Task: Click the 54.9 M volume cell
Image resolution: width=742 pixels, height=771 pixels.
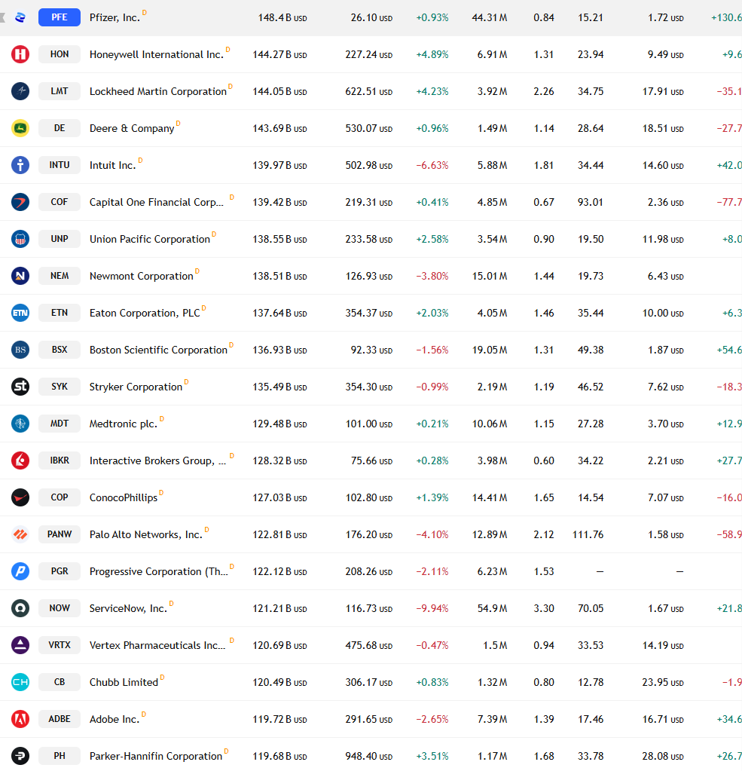Action: pos(493,608)
